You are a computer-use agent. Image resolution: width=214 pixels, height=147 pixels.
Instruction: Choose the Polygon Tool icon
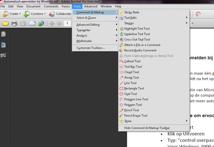pos(121,105)
